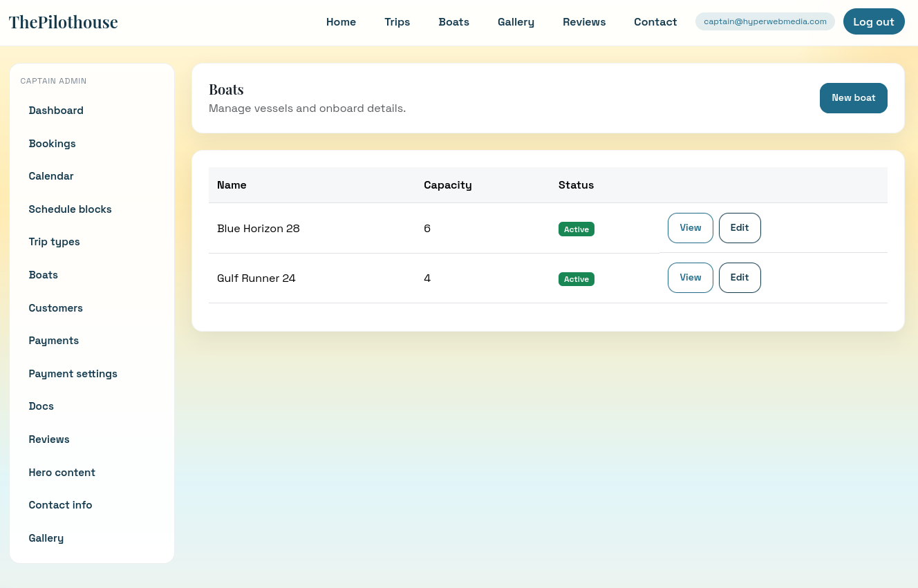Open Hero content in the sidebar

[62, 473]
